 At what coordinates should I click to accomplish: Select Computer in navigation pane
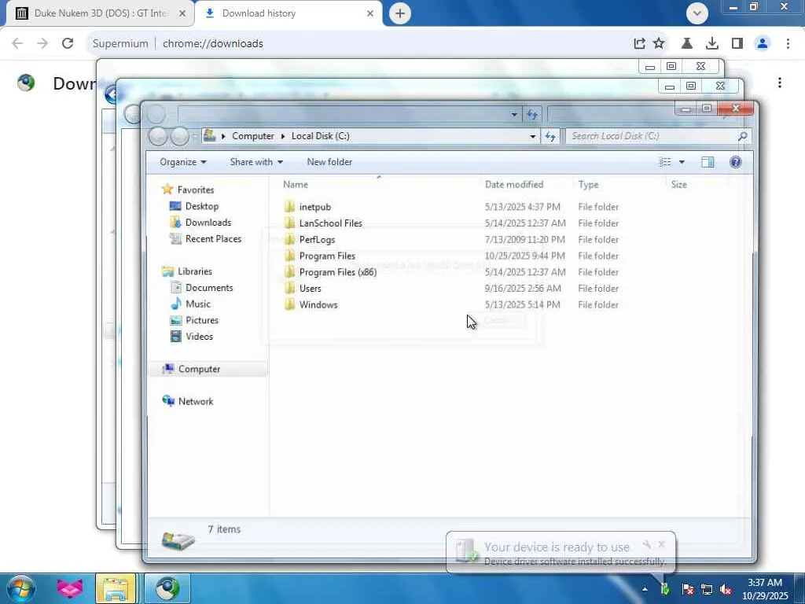(199, 369)
